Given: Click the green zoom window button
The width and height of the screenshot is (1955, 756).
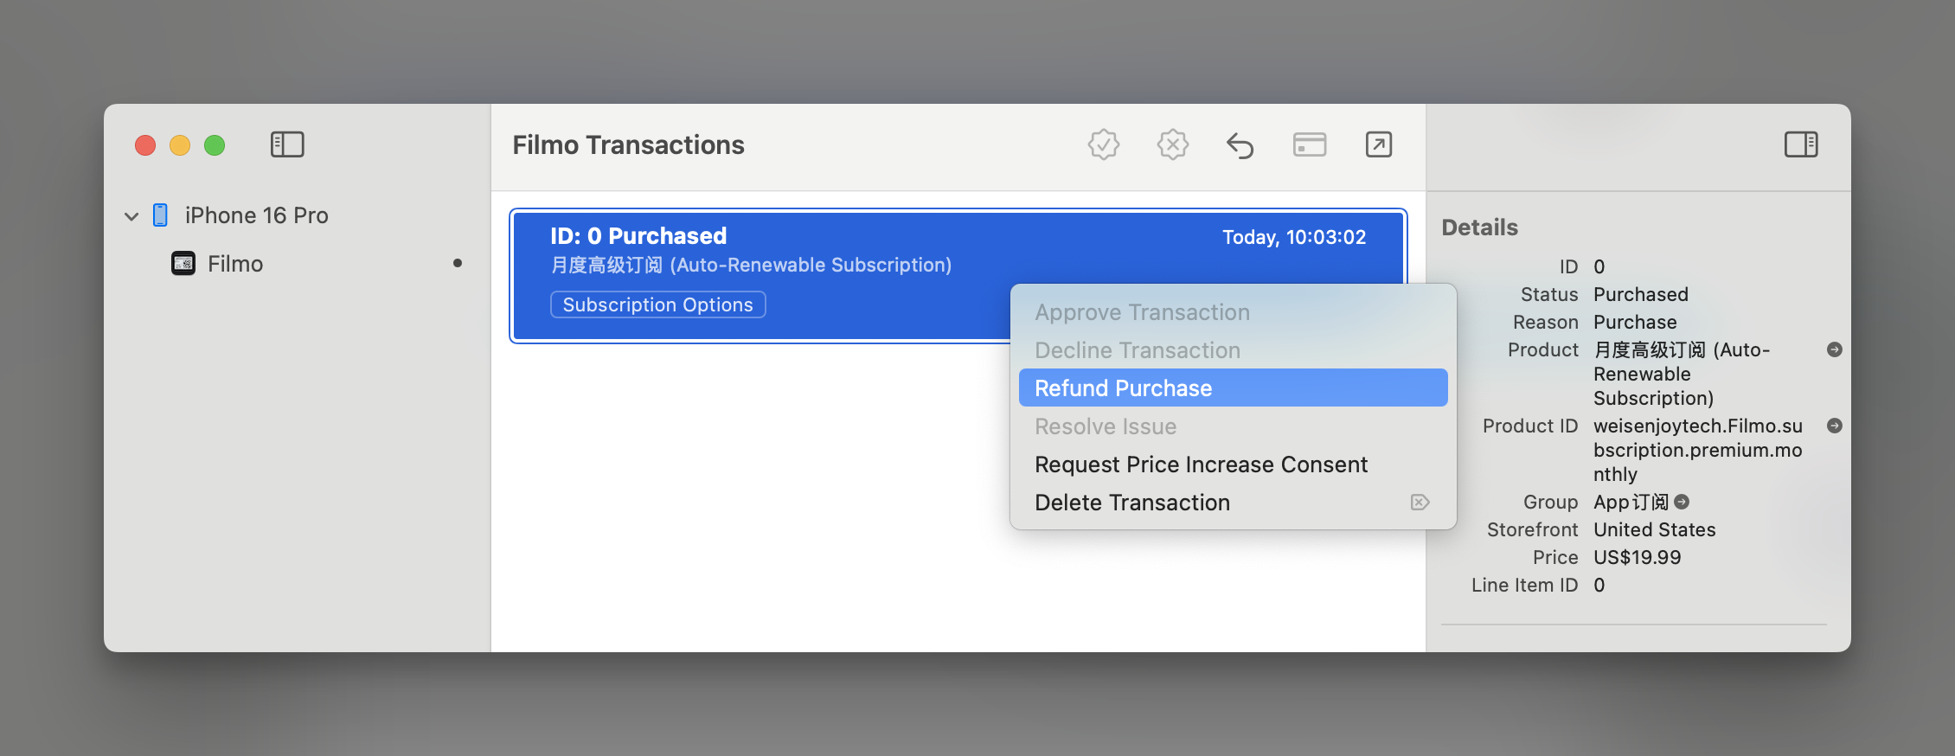Looking at the screenshot, I should 215,145.
